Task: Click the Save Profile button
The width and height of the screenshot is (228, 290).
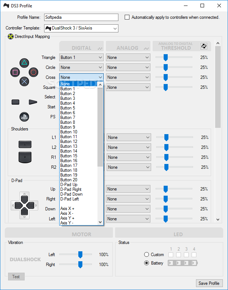Action: [209, 283]
